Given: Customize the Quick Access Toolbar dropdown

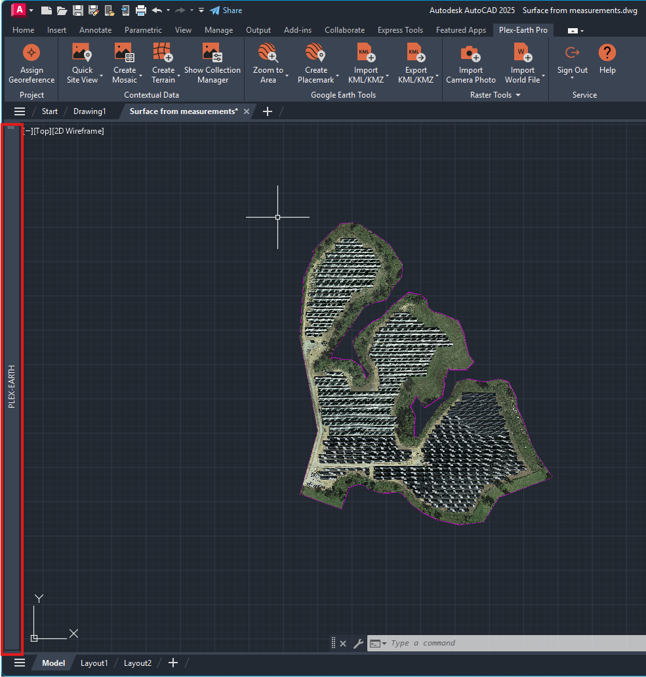Looking at the screenshot, I should [201, 10].
